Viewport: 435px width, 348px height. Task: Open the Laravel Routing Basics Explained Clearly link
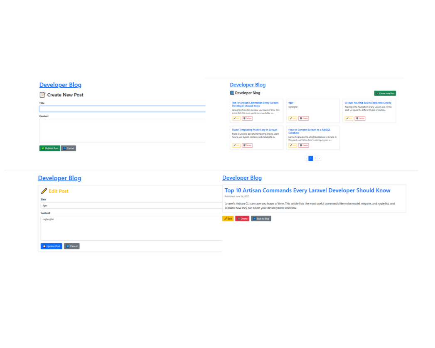368,103
